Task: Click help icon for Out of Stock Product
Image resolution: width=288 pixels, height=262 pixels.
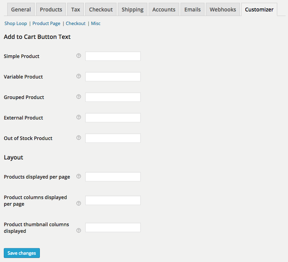Action: (x=79, y=138)
